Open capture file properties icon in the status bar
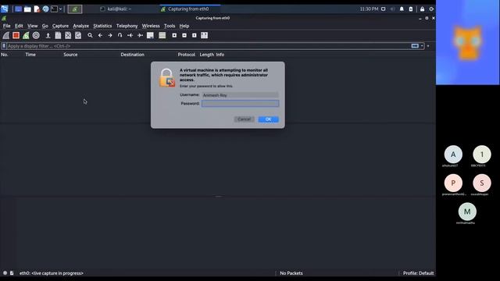 tap(12, 273)
